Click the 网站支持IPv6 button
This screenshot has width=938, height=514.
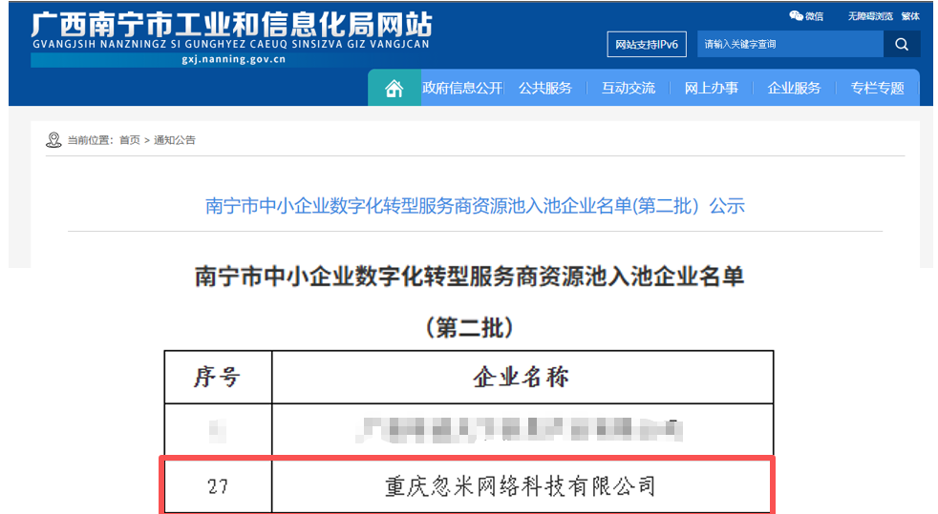[x=647, y=44]
